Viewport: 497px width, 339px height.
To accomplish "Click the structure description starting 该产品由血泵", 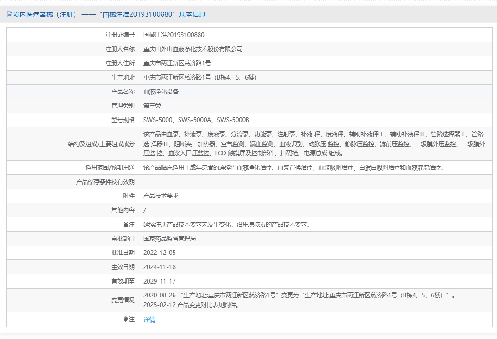I will click(x=314, y=144).
